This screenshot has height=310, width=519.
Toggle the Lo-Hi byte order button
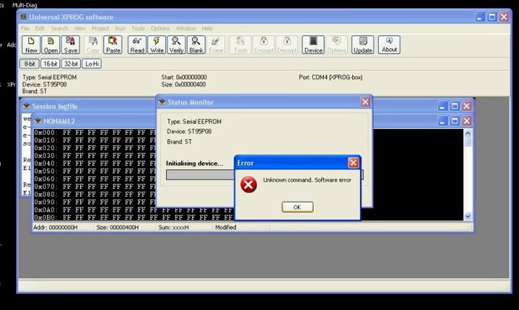(x=92, y=64)
